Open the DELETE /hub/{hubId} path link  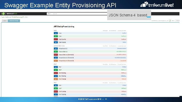[62, 39]
